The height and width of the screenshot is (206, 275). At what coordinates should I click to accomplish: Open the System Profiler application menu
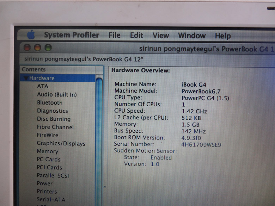tap(72, 35)
